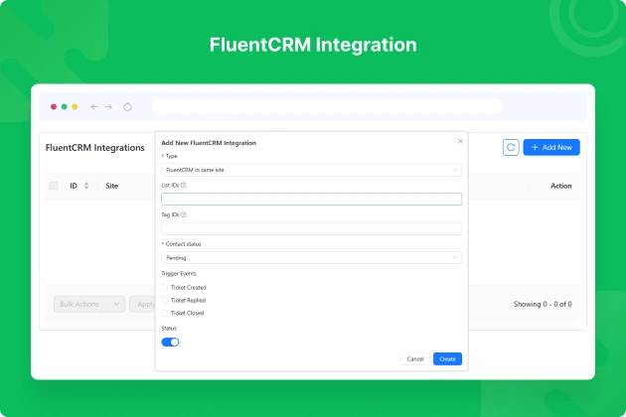The height and width of the screenshot is (417, 626).
Task: Close the Add New FluentCRM Integration dialog
Action: (x=460, y=141)
